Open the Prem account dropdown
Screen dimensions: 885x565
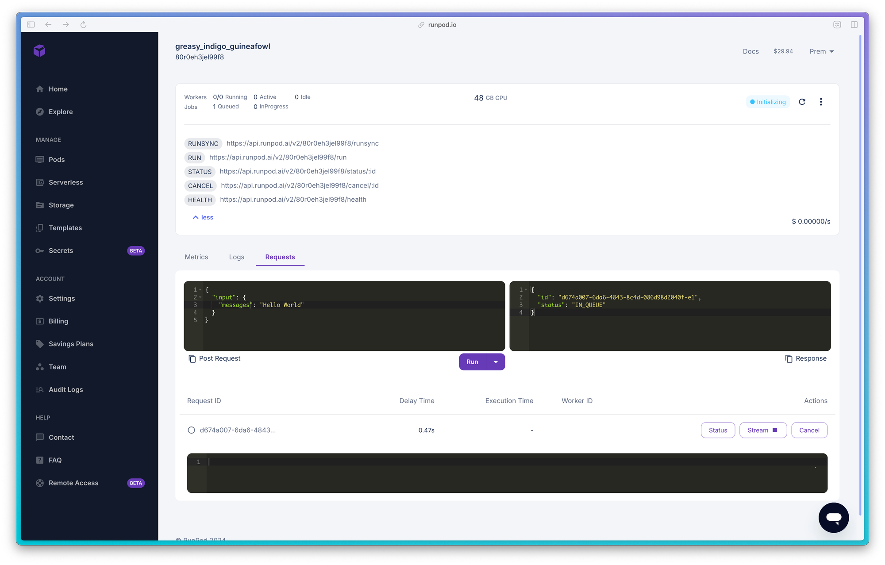click(821, 51)
